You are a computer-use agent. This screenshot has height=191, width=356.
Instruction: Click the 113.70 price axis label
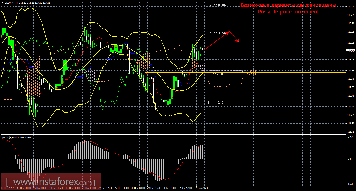[351, 23]
